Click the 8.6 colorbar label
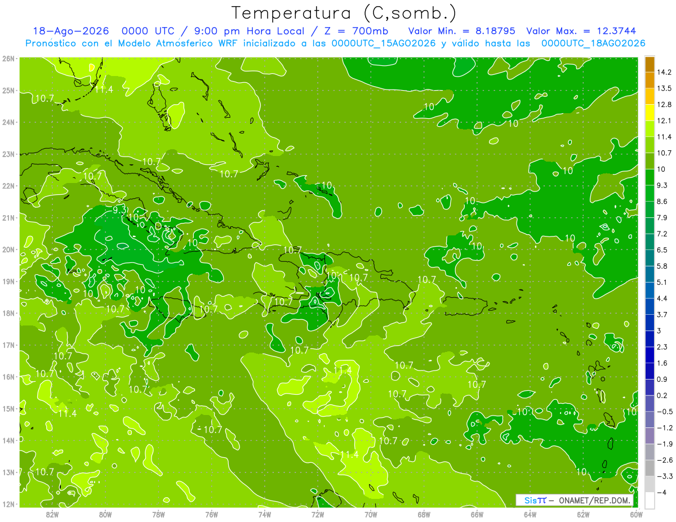This screenshot has height=522, width=676. 662,201
